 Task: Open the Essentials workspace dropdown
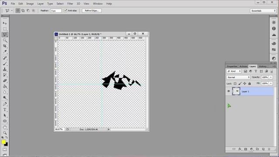(x=263, y=10)
